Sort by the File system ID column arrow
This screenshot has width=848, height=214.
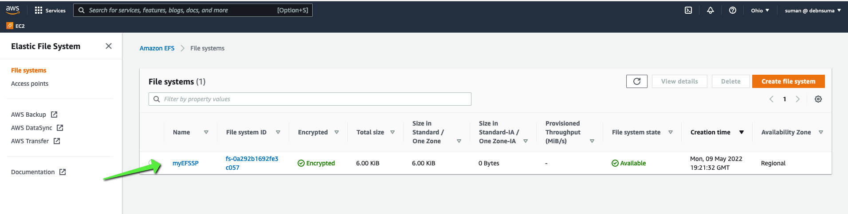tap(278, 132)
